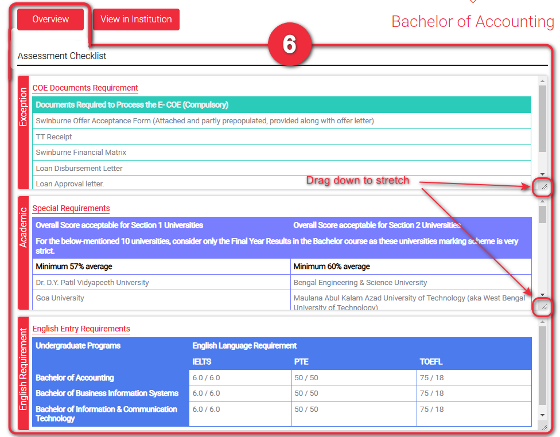Open the COE Documents Requirement link
560x437 pixels.
point(85,88)
